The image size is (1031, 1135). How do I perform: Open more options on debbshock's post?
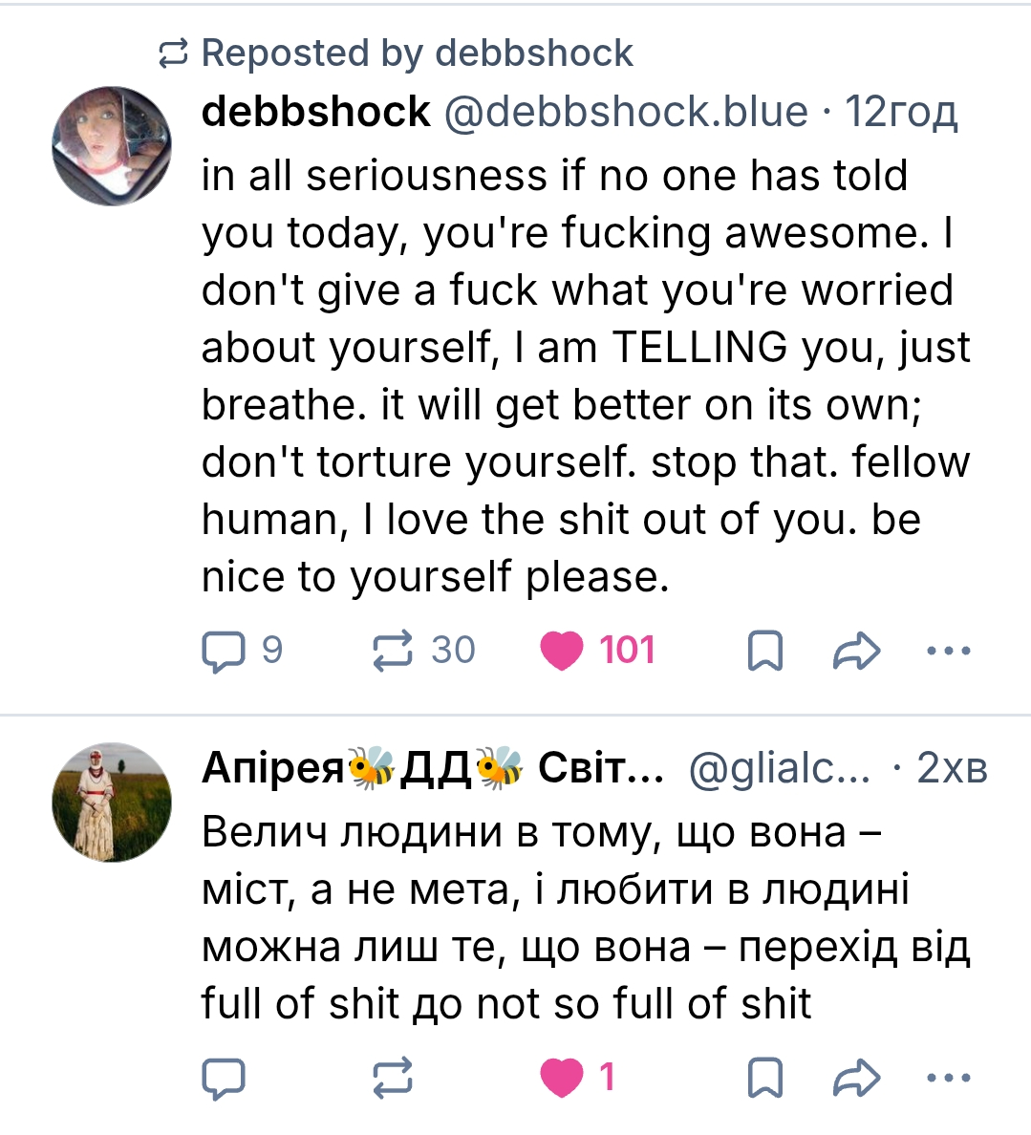[949, 651]
